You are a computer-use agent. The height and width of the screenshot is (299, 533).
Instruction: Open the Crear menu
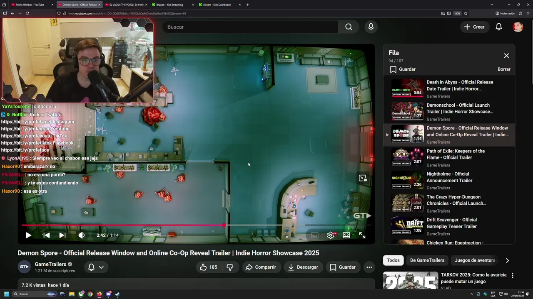(474, 27)
